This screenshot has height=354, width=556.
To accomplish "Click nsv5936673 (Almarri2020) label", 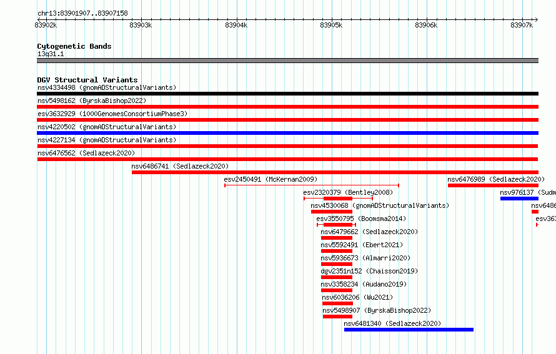I will click(365, 258).
